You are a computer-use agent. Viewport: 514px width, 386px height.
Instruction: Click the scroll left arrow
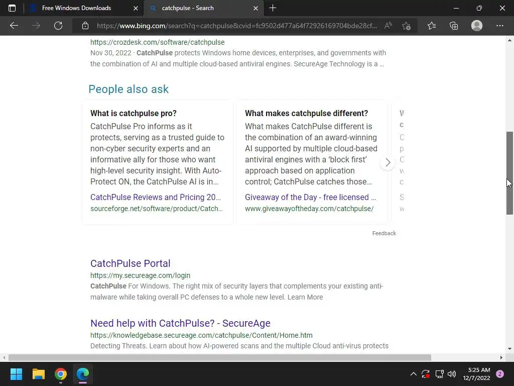click(x=4, y=357)
